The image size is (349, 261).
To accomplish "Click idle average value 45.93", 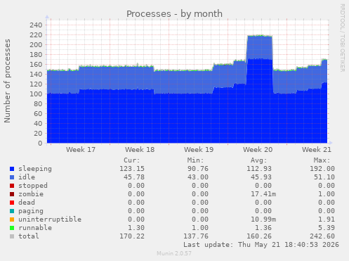I will (261, 177).
